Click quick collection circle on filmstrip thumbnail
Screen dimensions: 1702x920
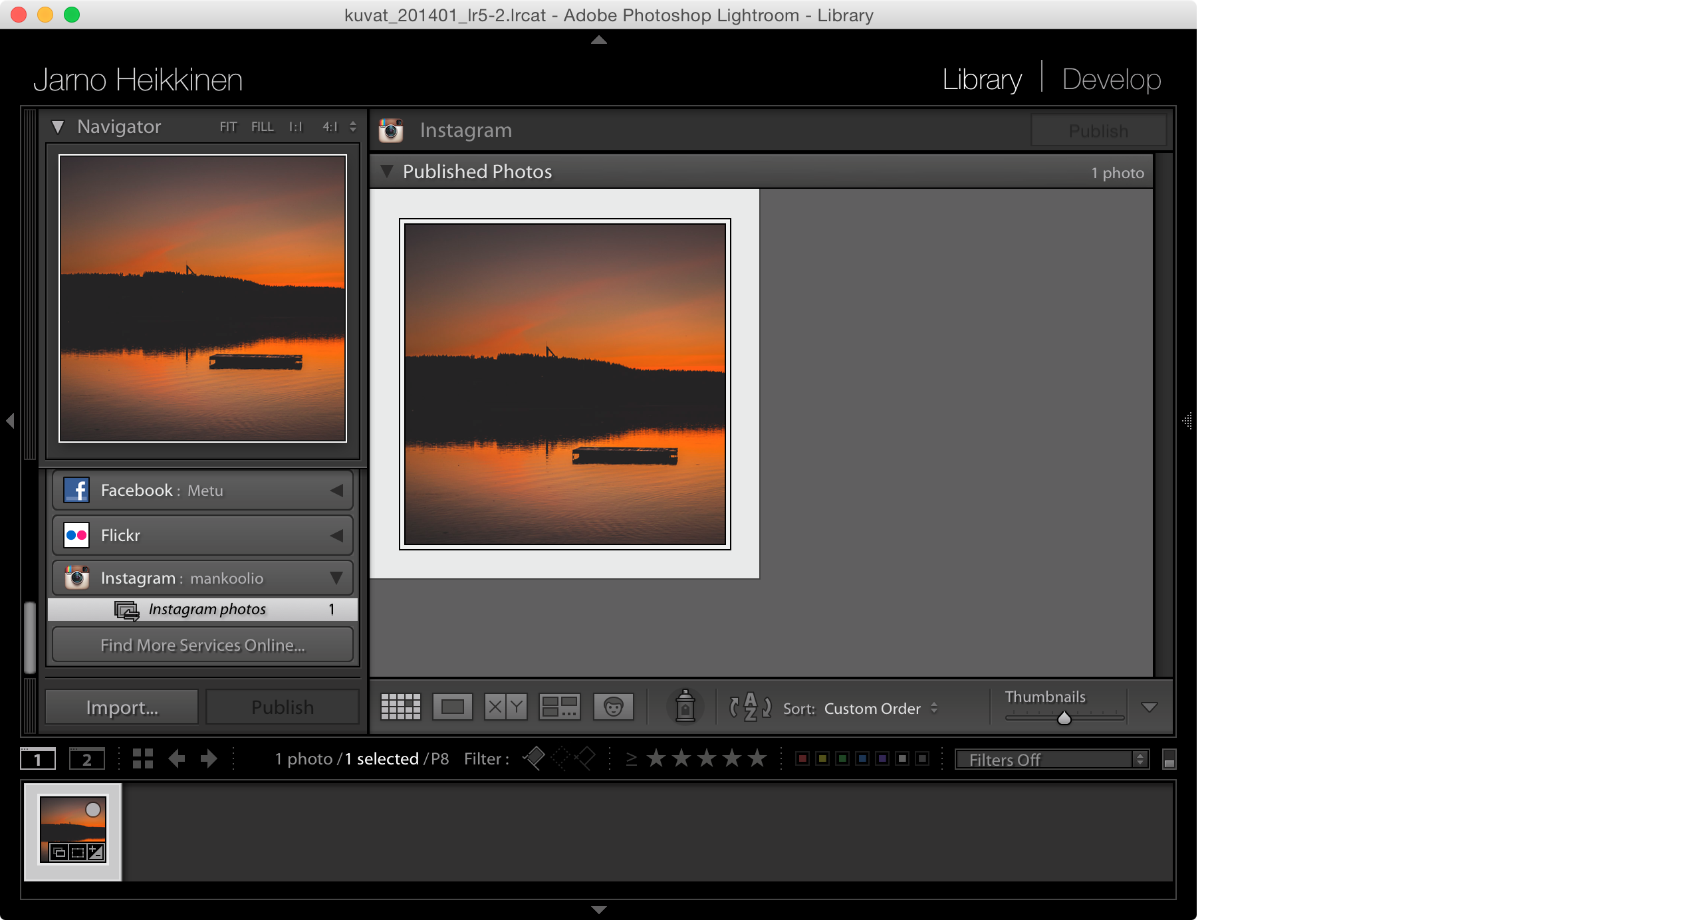93,810
